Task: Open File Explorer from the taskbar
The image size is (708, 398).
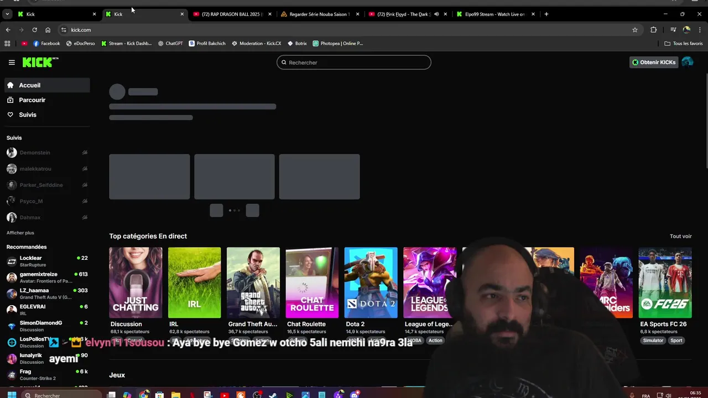Action: coord(175,395)
